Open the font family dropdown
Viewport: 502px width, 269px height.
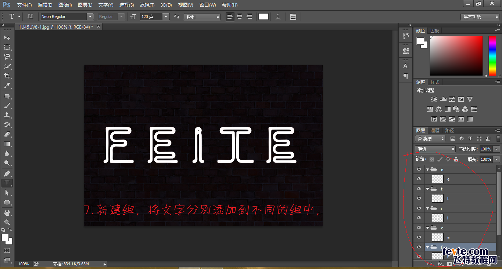tap(89, 17)
